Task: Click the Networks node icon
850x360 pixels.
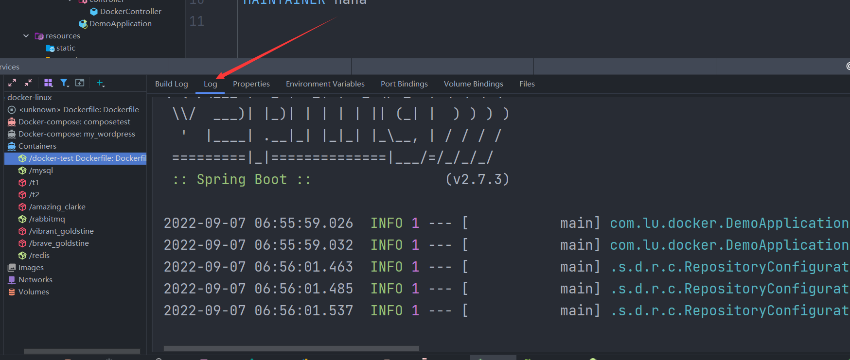Action: pos(12,280)
